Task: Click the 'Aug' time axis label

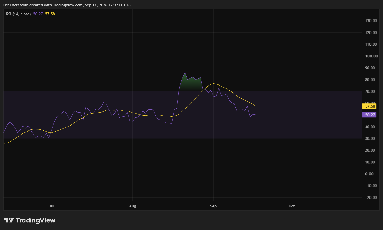Action: tap(132, 206)
